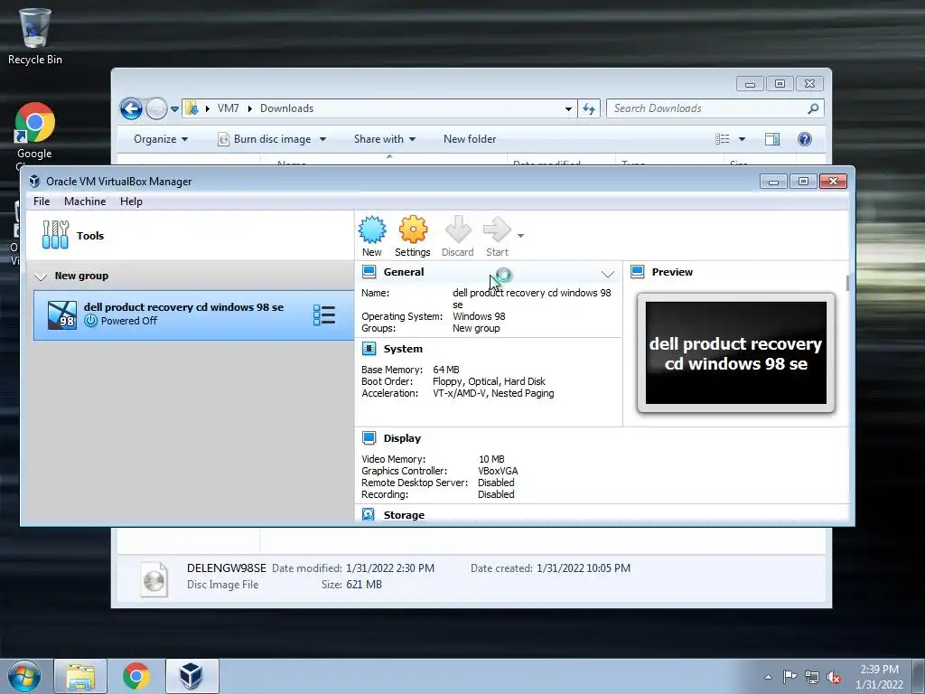Open recent locations dropdown in Explorer
This screenshot has height=694, width=925.
tap(174, 109)
